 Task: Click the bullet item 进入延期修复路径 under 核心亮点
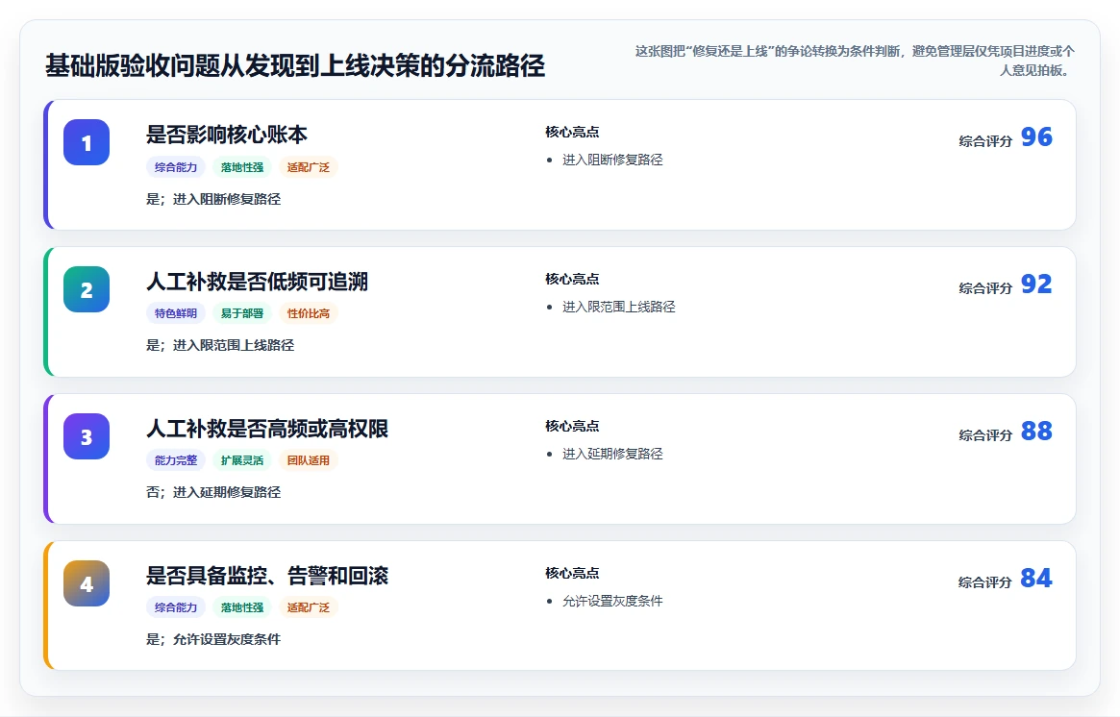pyautogui.click(x=612, y=455)
